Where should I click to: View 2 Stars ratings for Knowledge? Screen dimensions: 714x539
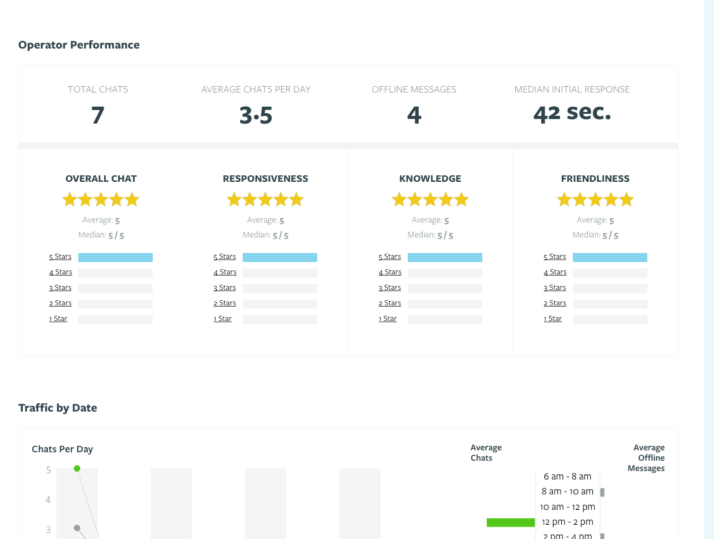(390, 303)
